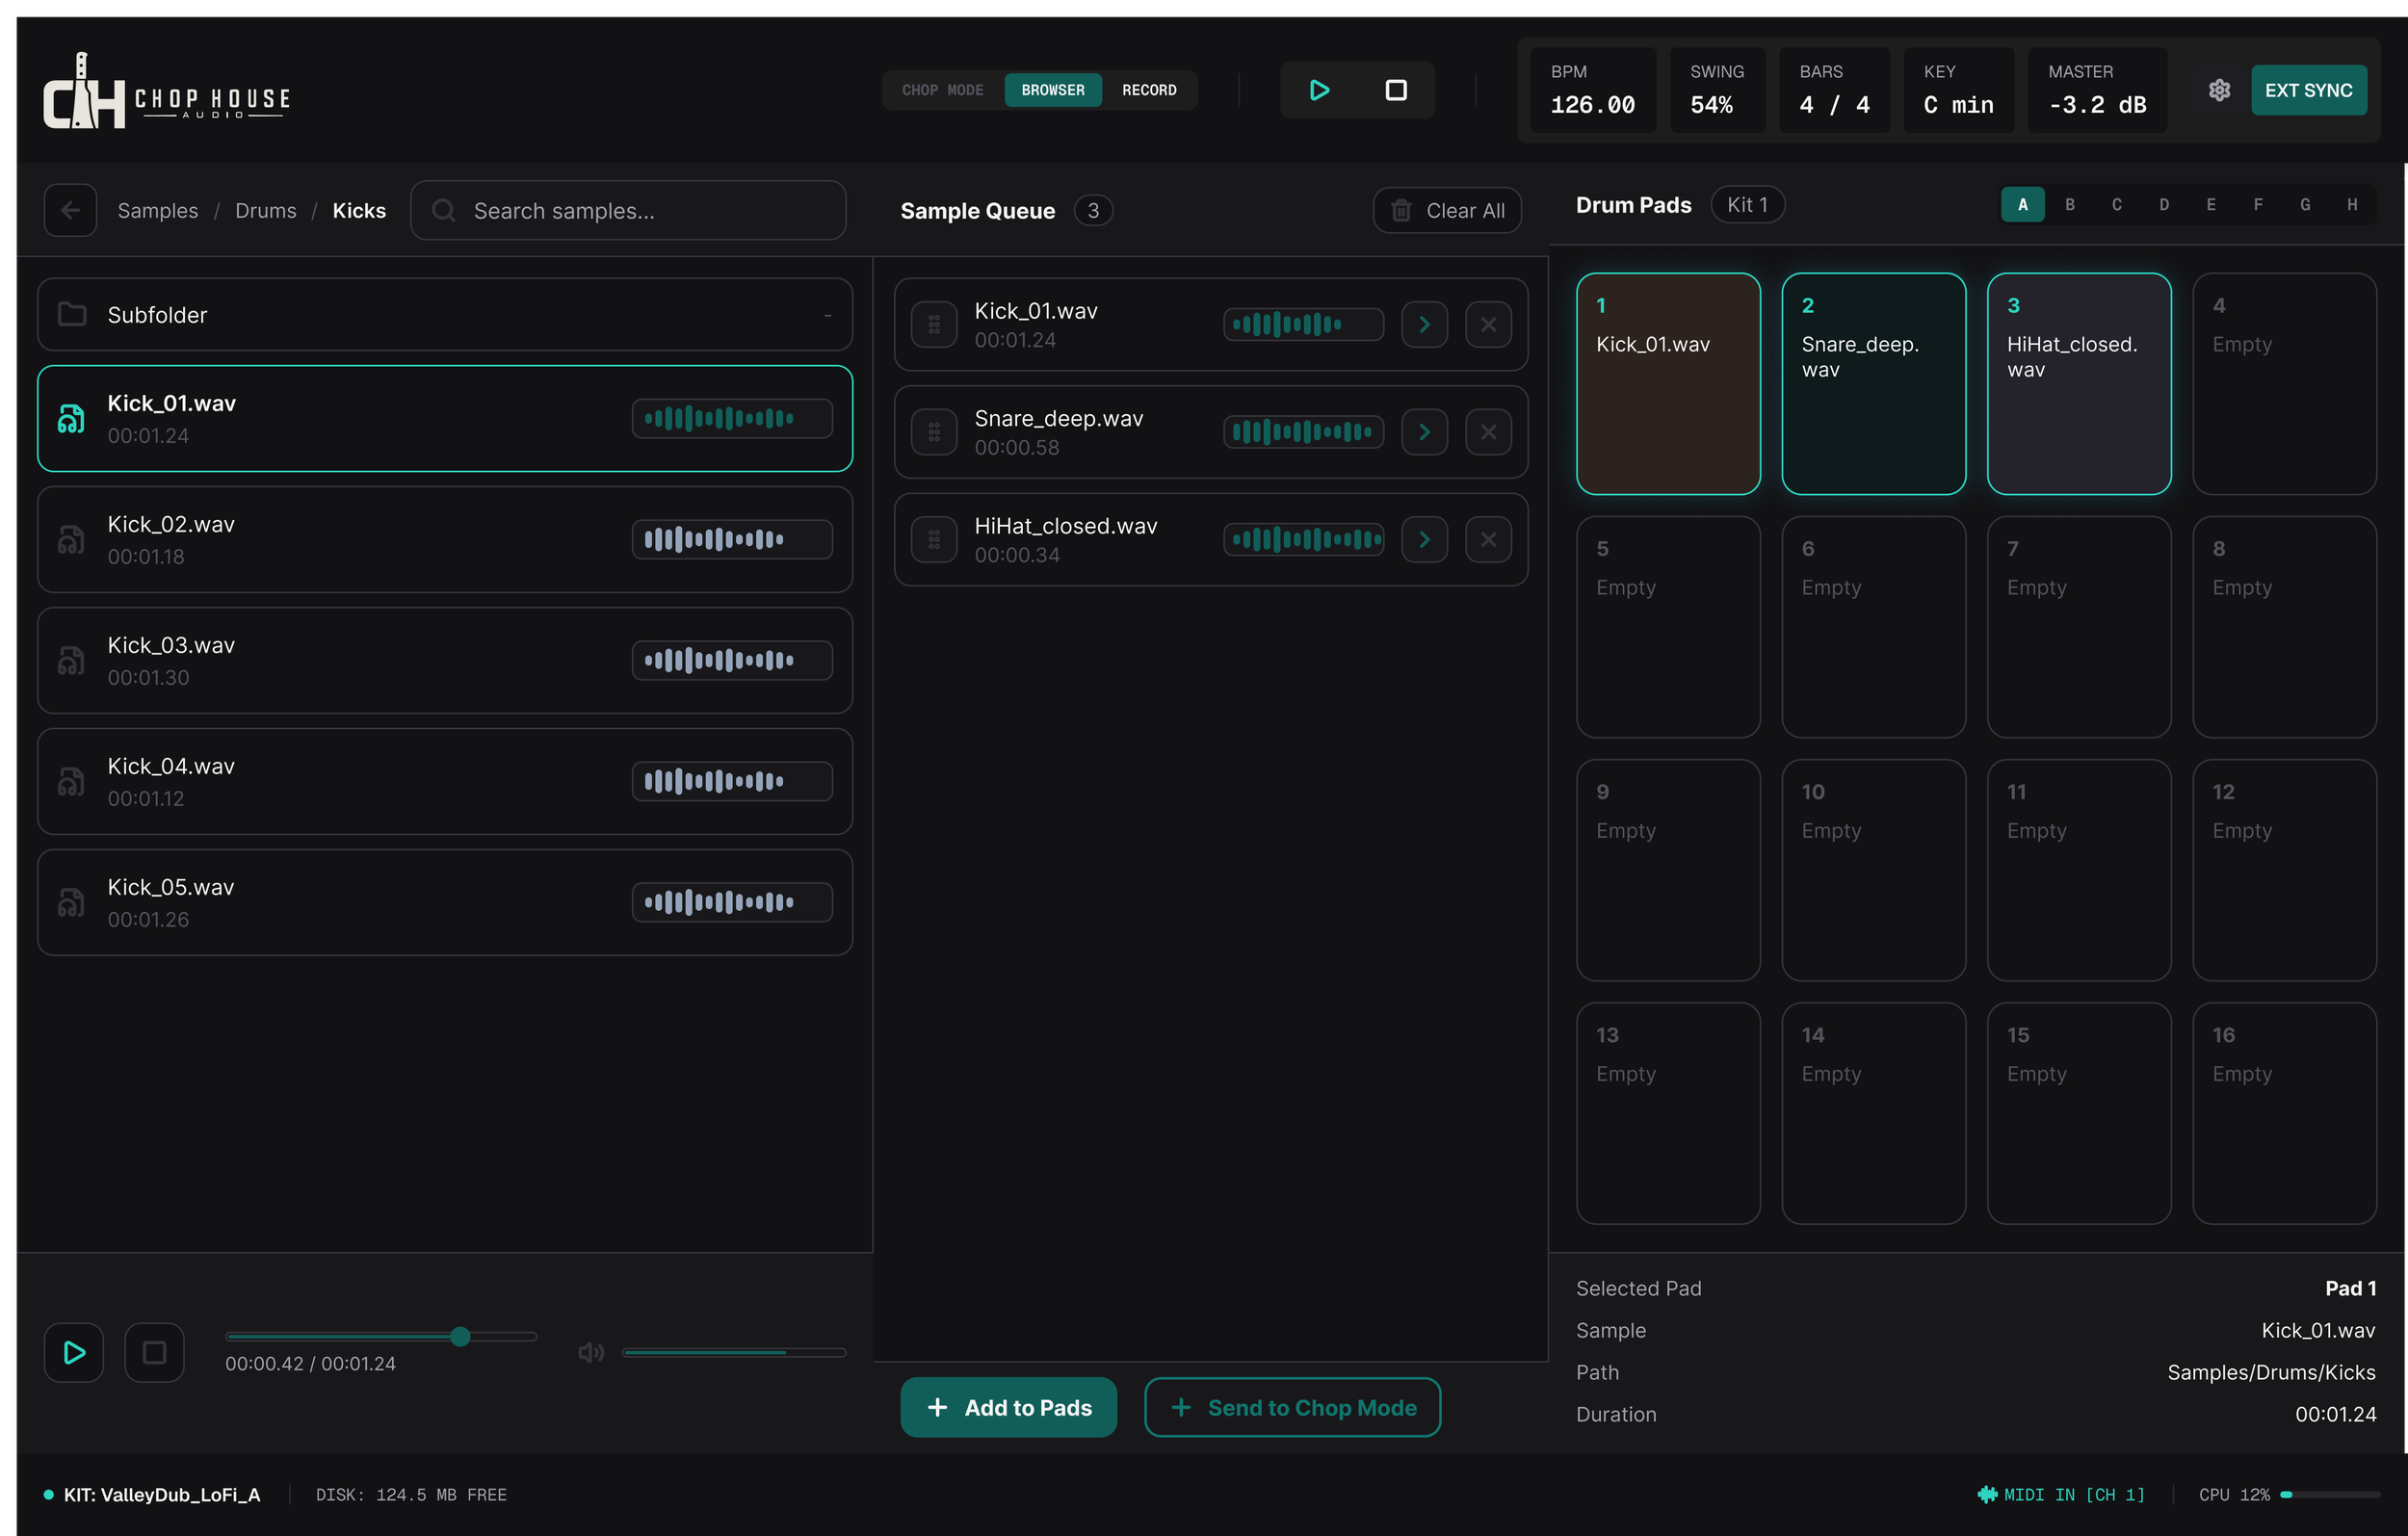Select pad bank E
This screenshot has height=1536, width=2408.
coord(2210,204)
